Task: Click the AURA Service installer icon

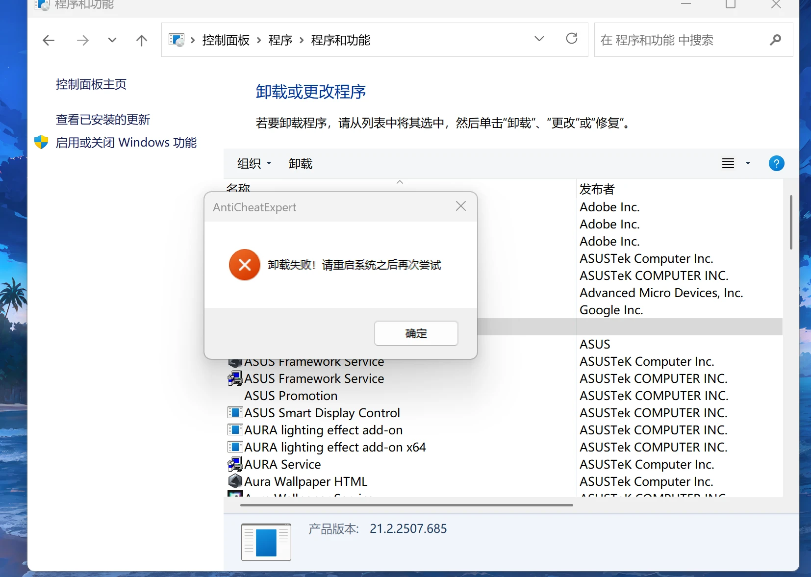Action: tap(236, 464)
